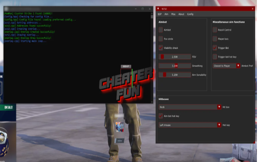This screenshot has height=162, width=258.
Task: Click the ON SALE! banner in the game
Action: [x=8, y=107]
